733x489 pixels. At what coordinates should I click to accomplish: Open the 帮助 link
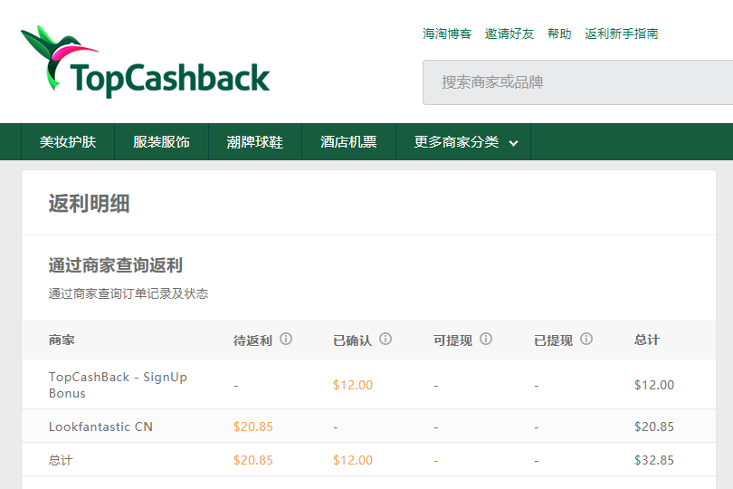click(x=559, y=34)
